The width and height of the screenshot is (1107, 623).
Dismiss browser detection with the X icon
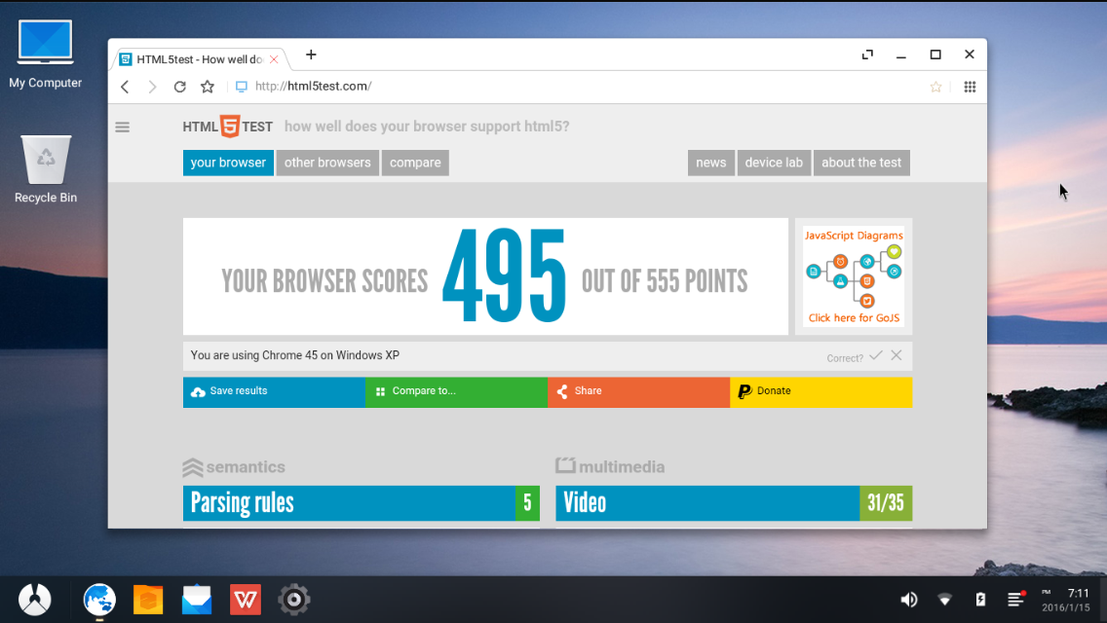tap(897, 355)
